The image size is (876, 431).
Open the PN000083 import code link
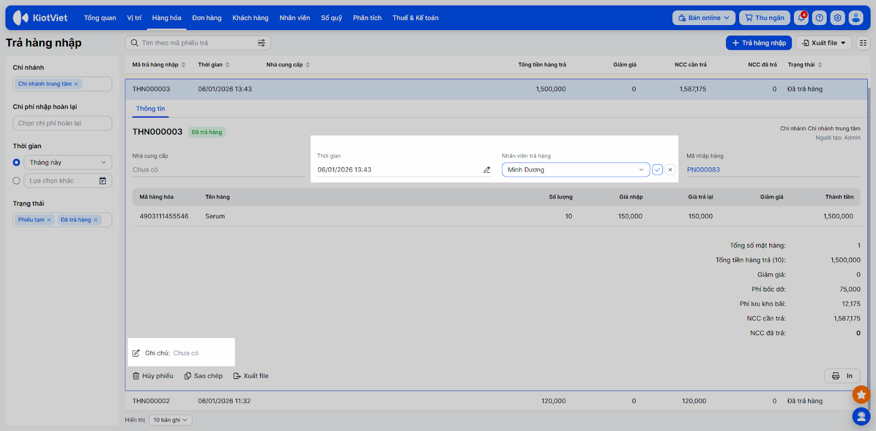point(704,170)
